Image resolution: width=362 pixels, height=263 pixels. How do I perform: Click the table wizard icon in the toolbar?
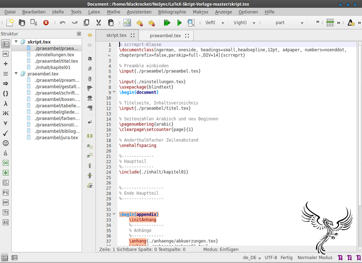[330, 23]
